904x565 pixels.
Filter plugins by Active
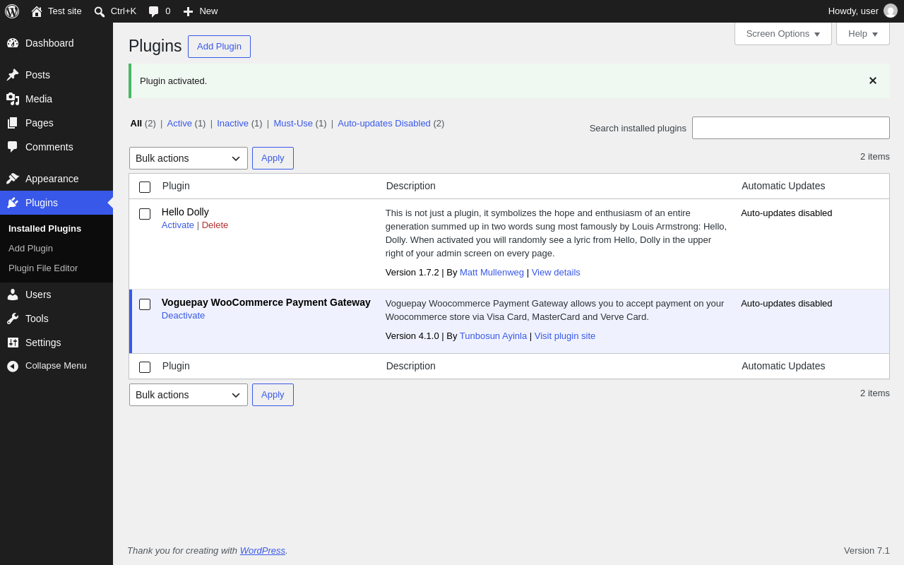[179, 124]
